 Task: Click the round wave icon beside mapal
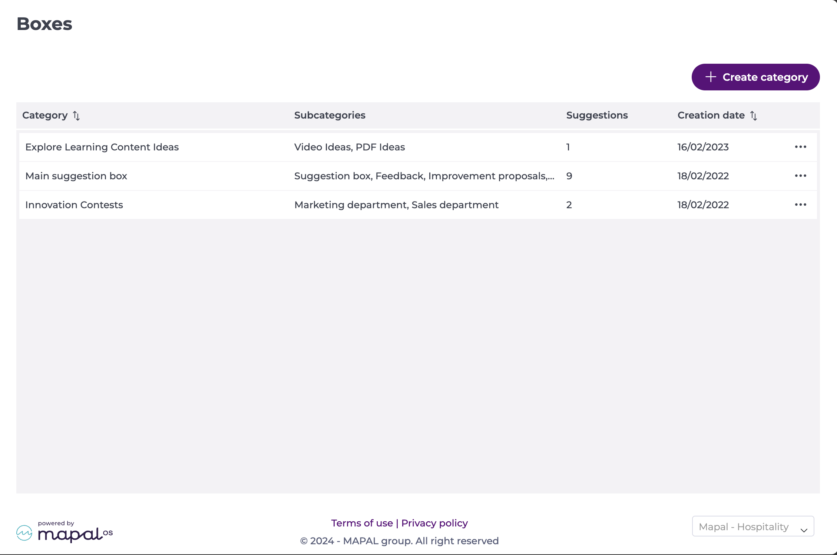click(x=24, y=533)
